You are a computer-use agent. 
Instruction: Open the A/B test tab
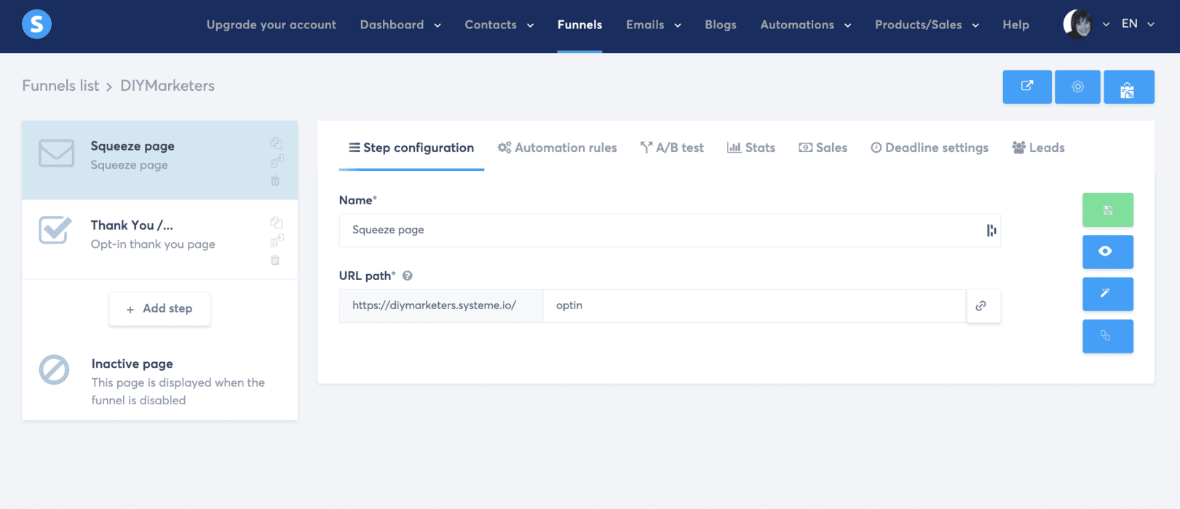click(x=672, y=148)
